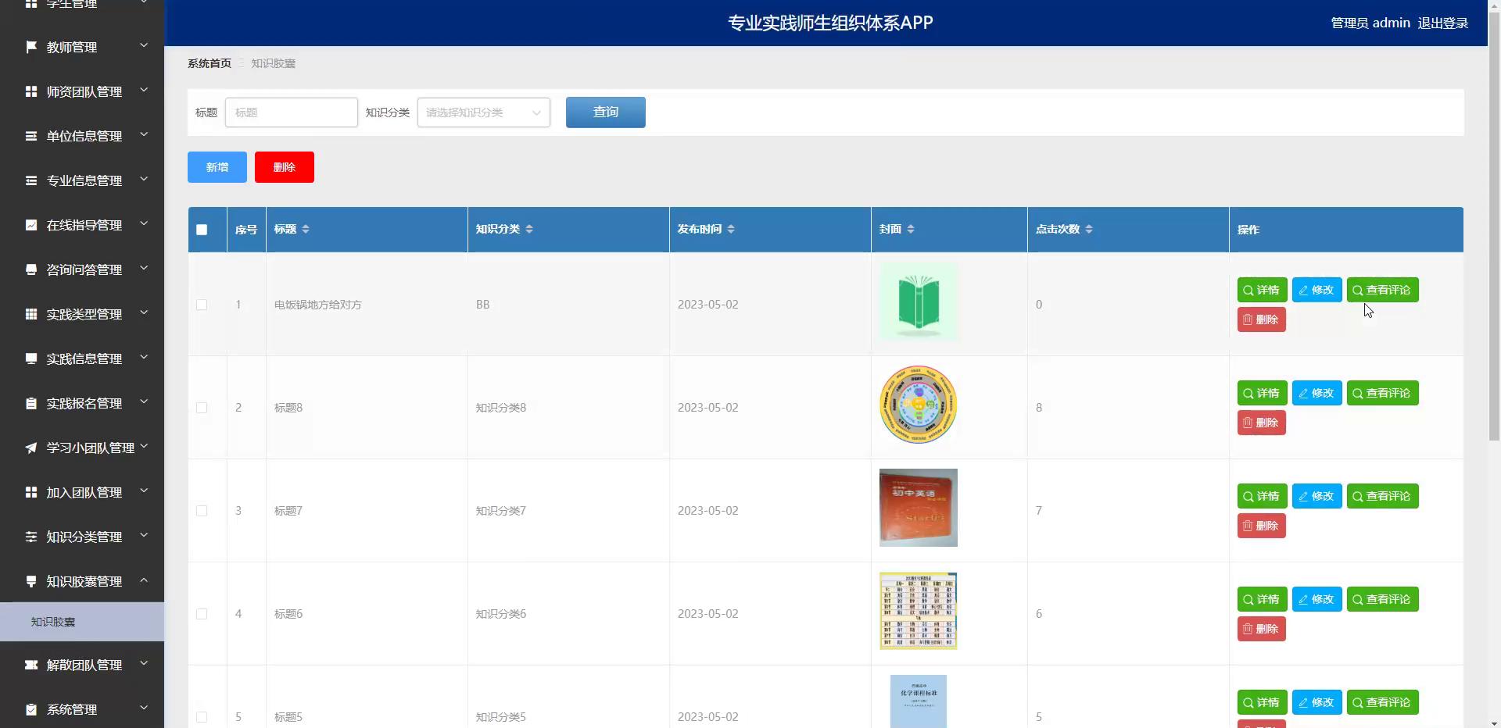Click 修改 for row 标题8
Viewport: 1501px width, 728px height.
point(1317,393)
